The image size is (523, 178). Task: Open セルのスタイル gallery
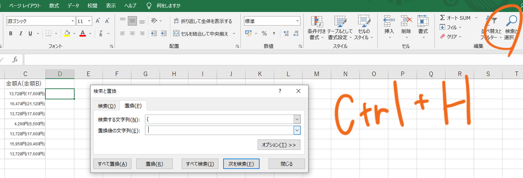363,28
